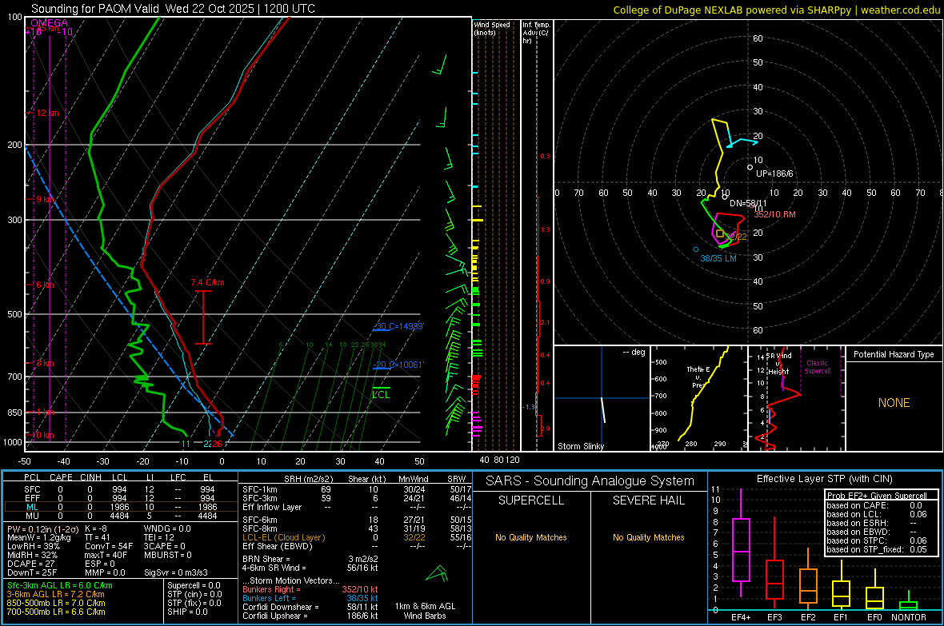Screen dimensions: 944x626
Task: Click the SHIP = 0.0 index value
Action: pyautogui.click(x=187, y=612)
